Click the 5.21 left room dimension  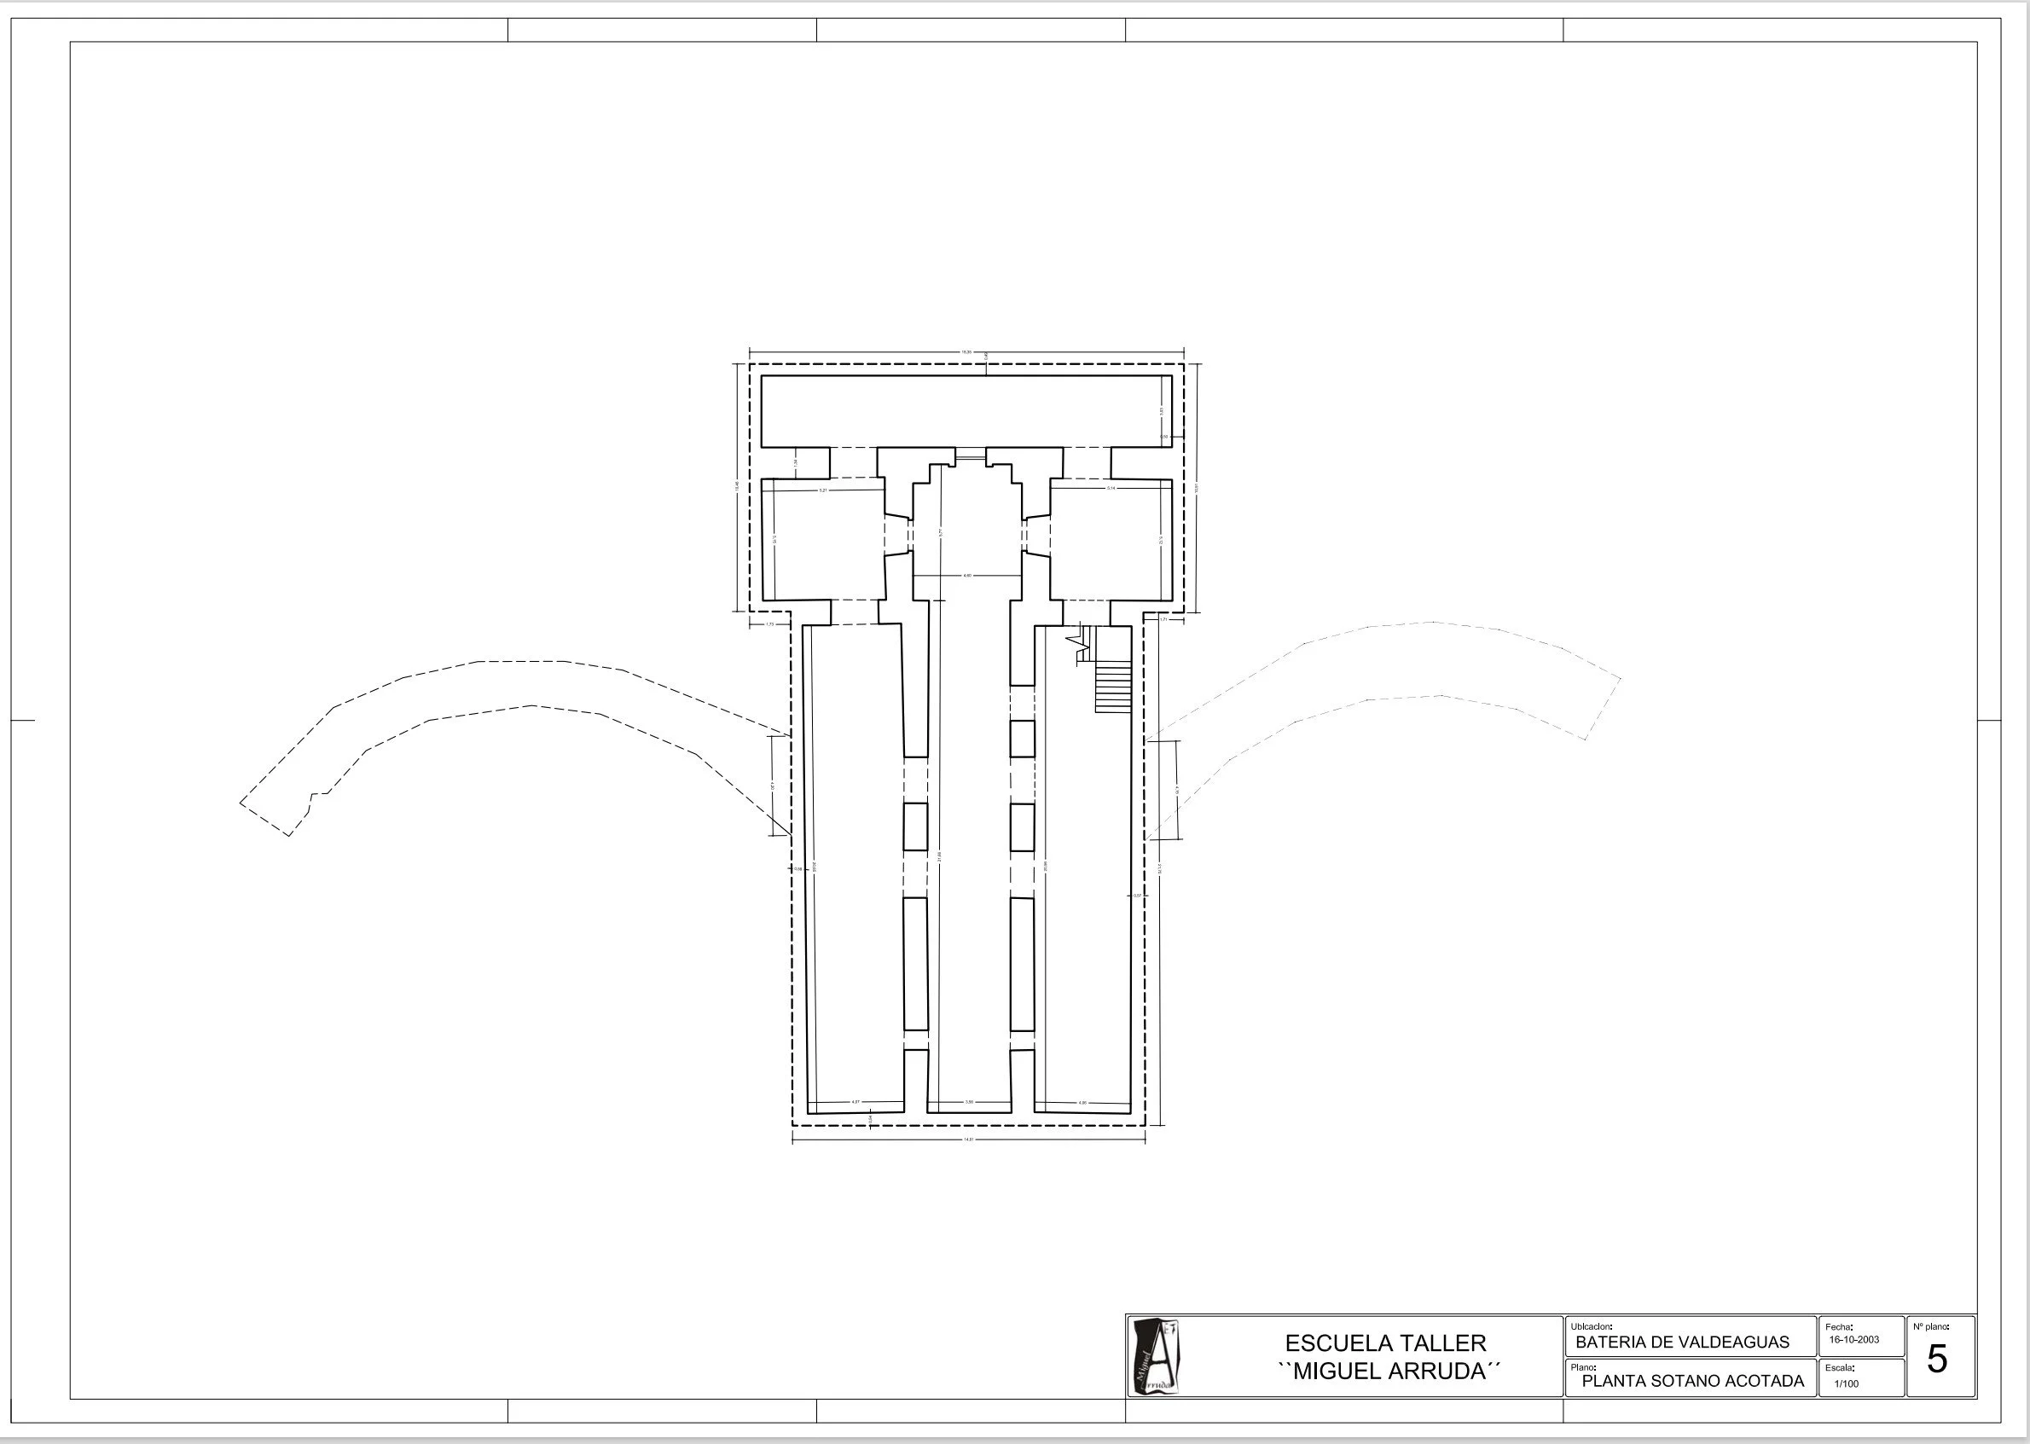[x=822, y=490]
